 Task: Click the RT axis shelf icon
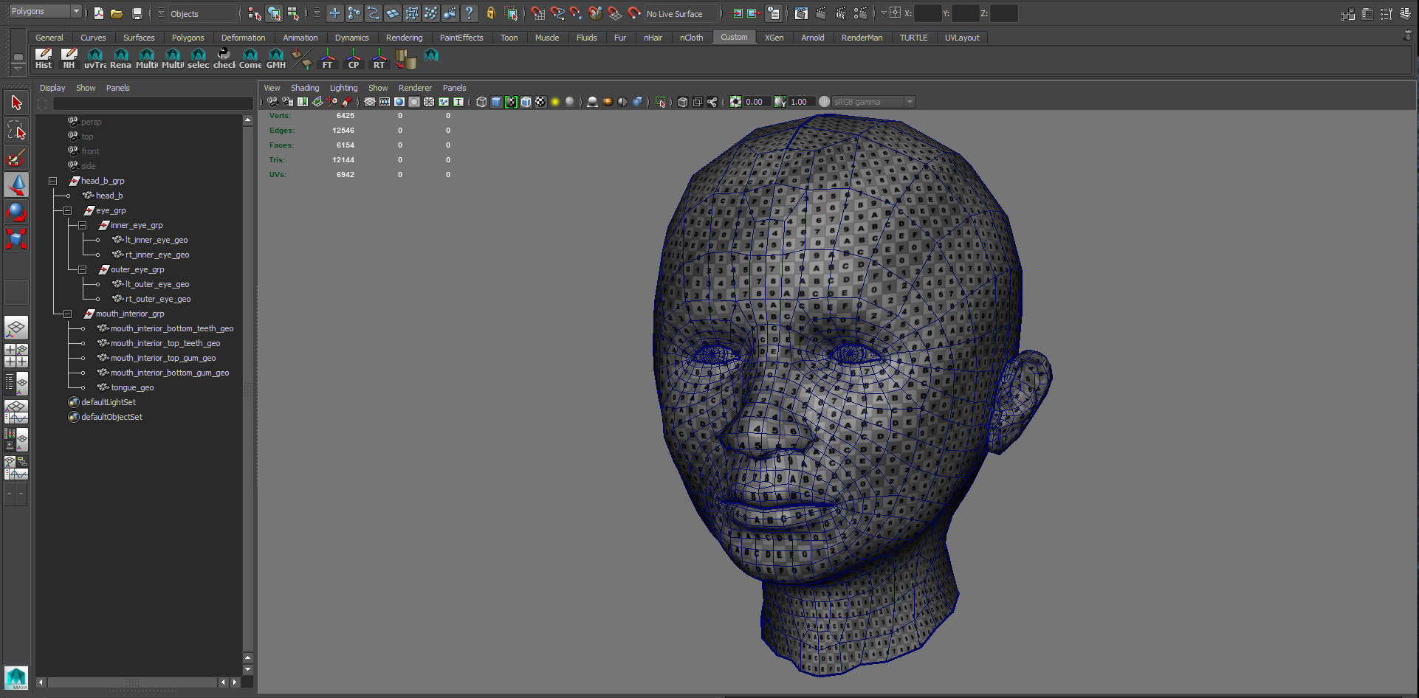point(379,58)
